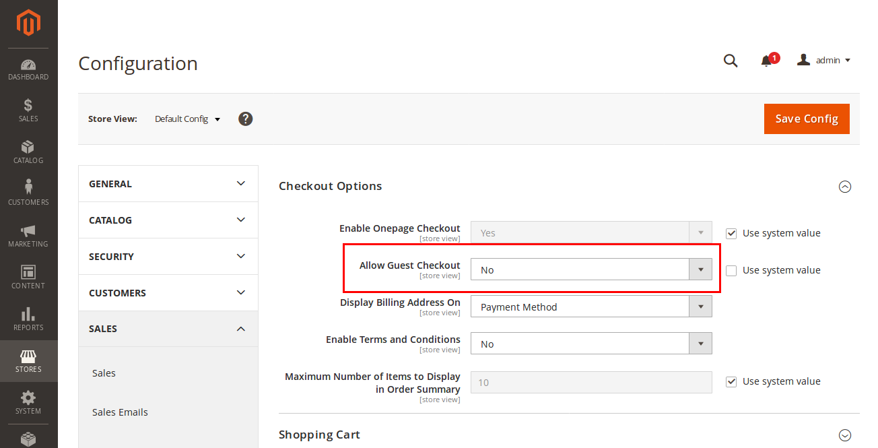Screen dimensions: 878x448
Task: Click the Save Config button
Action: click(x=807, y=119)
